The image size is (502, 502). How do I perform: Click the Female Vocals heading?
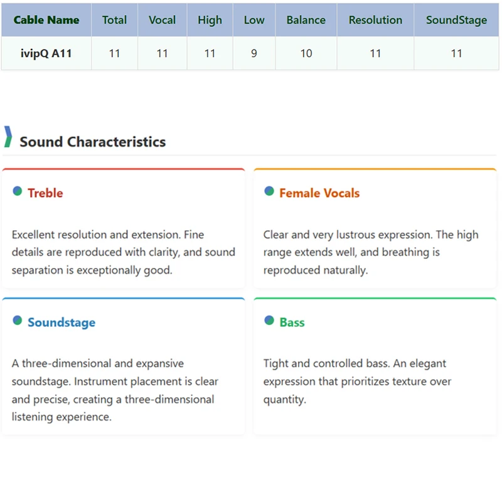click(319, 193)
